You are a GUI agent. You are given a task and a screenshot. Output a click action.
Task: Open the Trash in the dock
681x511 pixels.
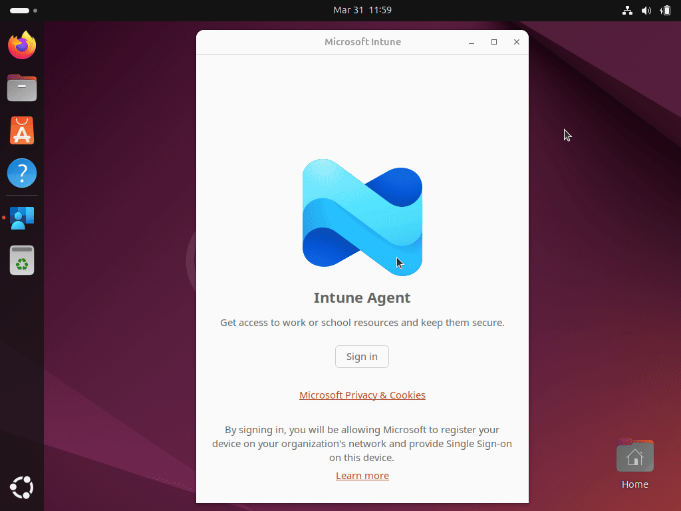point(22,260)
